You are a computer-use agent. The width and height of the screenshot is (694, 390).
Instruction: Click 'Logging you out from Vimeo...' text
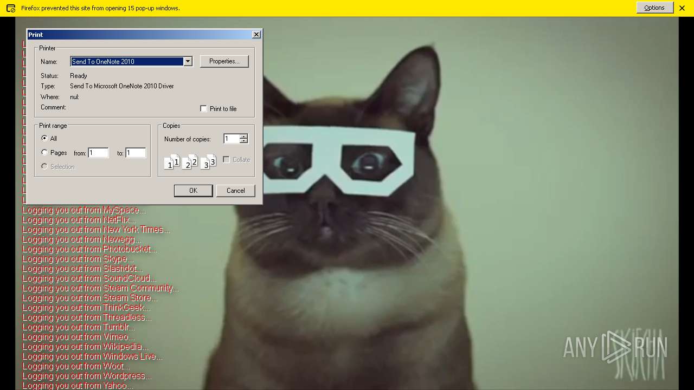[x=79, y=337]
